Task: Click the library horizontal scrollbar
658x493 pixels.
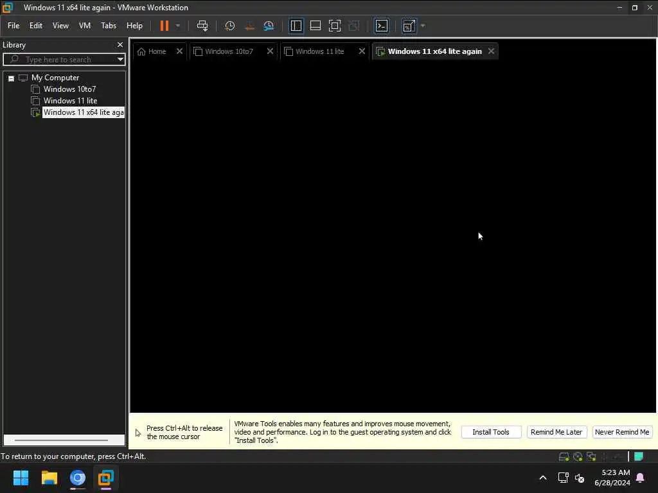Action: pyautogui.click(x=61, y=440)
